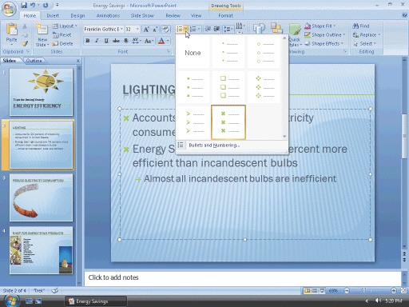Select the None bullet option
Screen dimensions: 409x307
[x=193, y=53]
